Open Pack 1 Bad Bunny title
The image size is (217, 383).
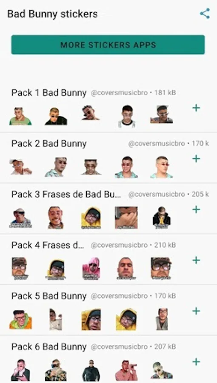pos(49,93)
